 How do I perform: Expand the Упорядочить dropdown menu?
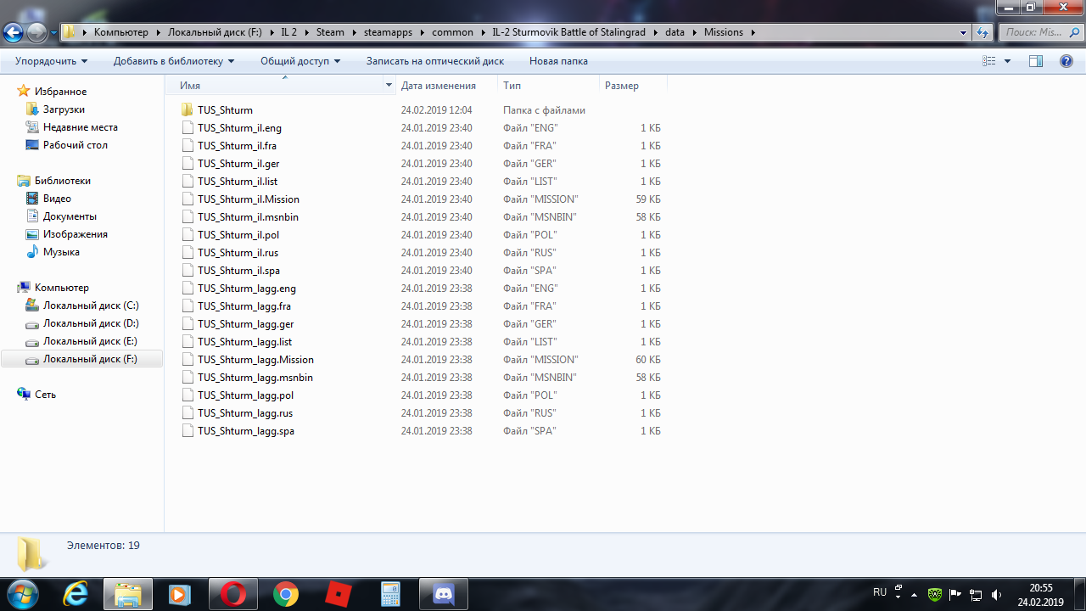(x=51, y=61)
